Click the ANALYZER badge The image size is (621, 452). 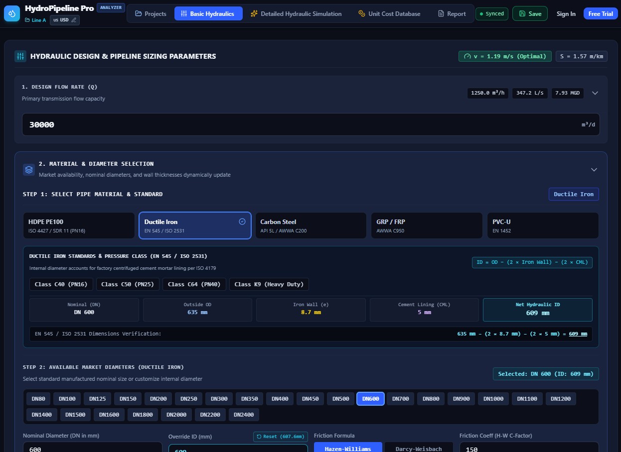point(111,7)
